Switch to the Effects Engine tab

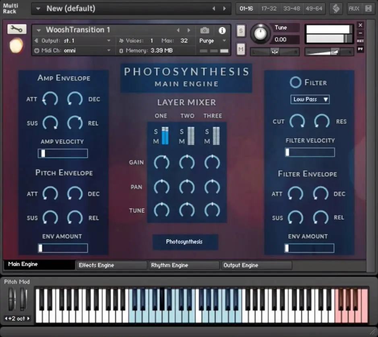pos(112,265)
